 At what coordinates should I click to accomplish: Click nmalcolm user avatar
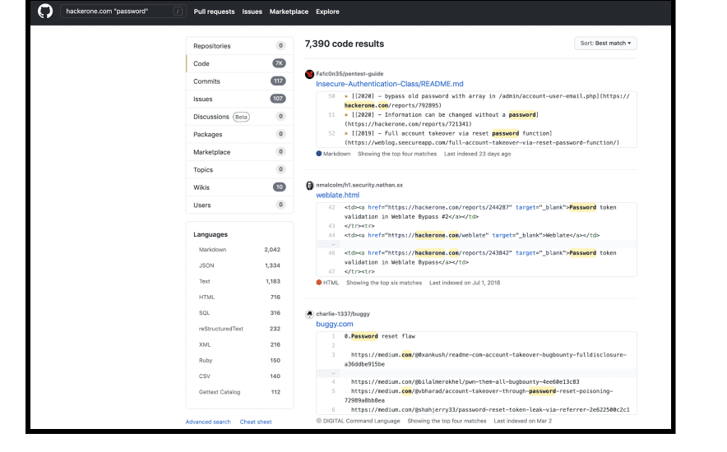click(x=309, y=186)
